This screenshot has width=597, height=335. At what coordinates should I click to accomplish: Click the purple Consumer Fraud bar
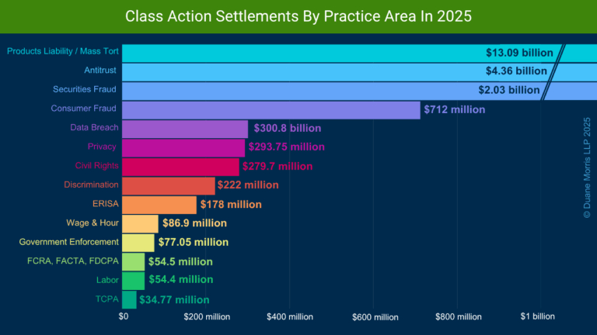pos(271,109)
